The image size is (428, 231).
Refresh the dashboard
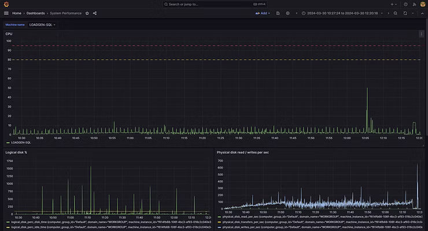[405, 13]
